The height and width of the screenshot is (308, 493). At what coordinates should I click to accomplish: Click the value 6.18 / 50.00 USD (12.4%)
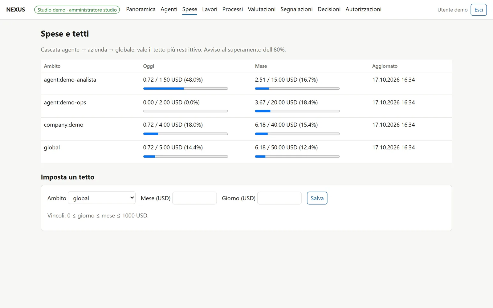(x=286, y=148)
